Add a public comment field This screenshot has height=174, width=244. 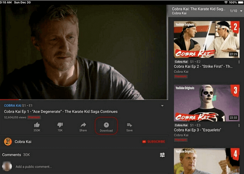pos(34,167)
